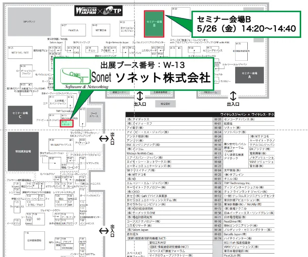Select the NTT東日本 booth on the map
The height and width of the screenshot is (257, 308).
tap(101, 30)
